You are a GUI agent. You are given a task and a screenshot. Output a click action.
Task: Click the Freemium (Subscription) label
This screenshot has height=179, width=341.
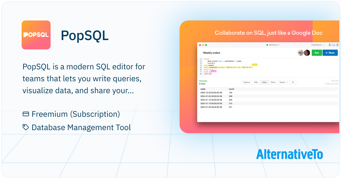click(x=76, y=114)
